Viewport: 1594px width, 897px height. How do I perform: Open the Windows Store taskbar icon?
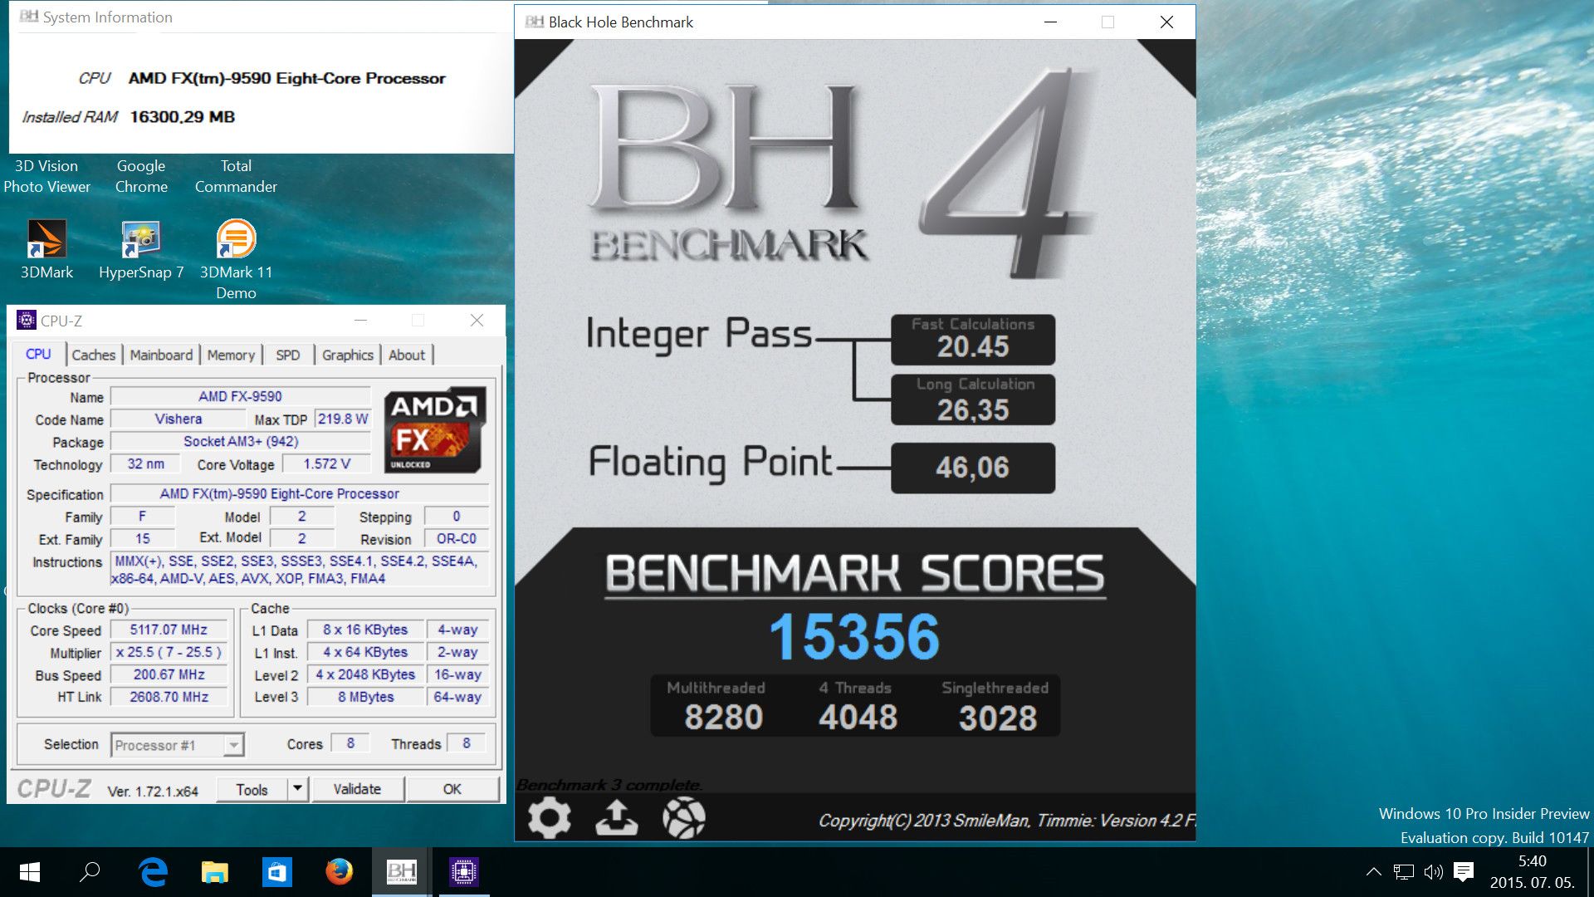(x=277, y=872)
